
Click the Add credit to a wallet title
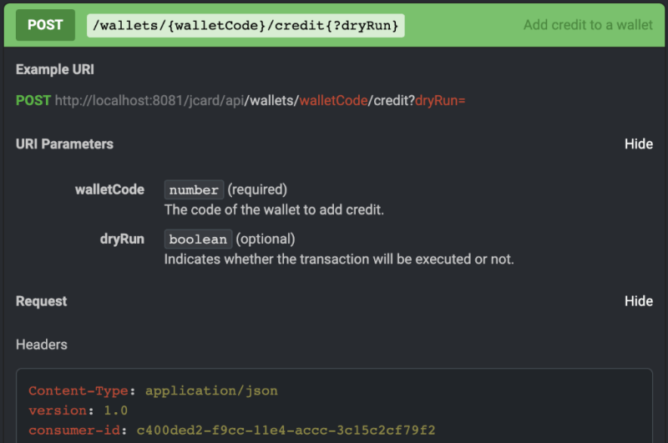(x=588, y=25)
